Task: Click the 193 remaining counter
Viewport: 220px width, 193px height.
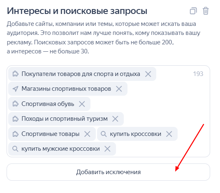Action: (x=198, y=74)
